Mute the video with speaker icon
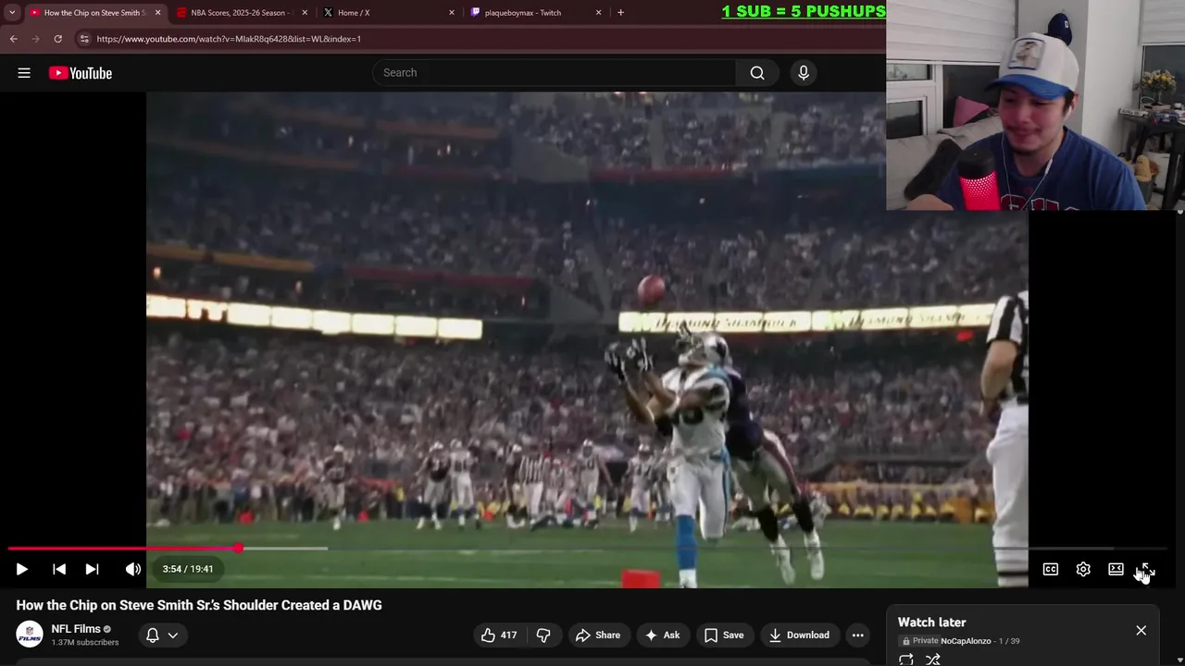 [133, 569]
